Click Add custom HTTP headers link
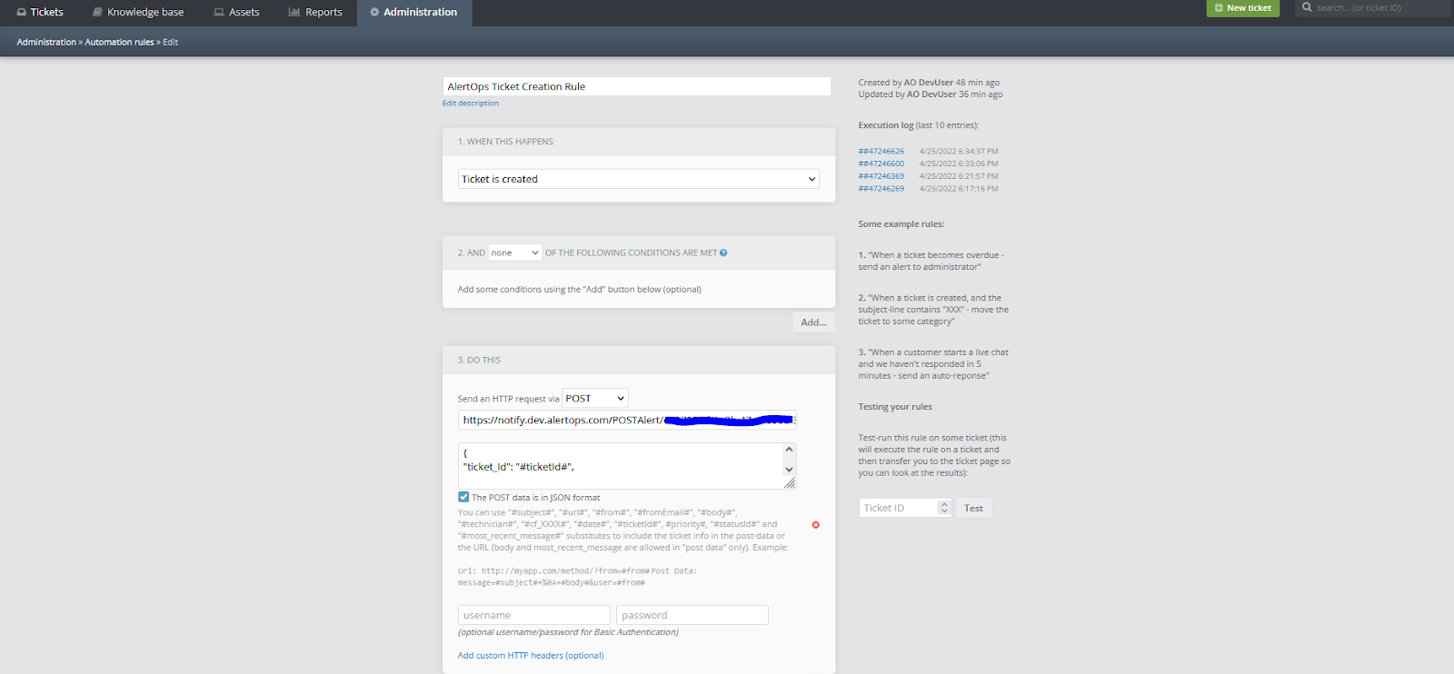The image size is (1454, 674). 531,656
